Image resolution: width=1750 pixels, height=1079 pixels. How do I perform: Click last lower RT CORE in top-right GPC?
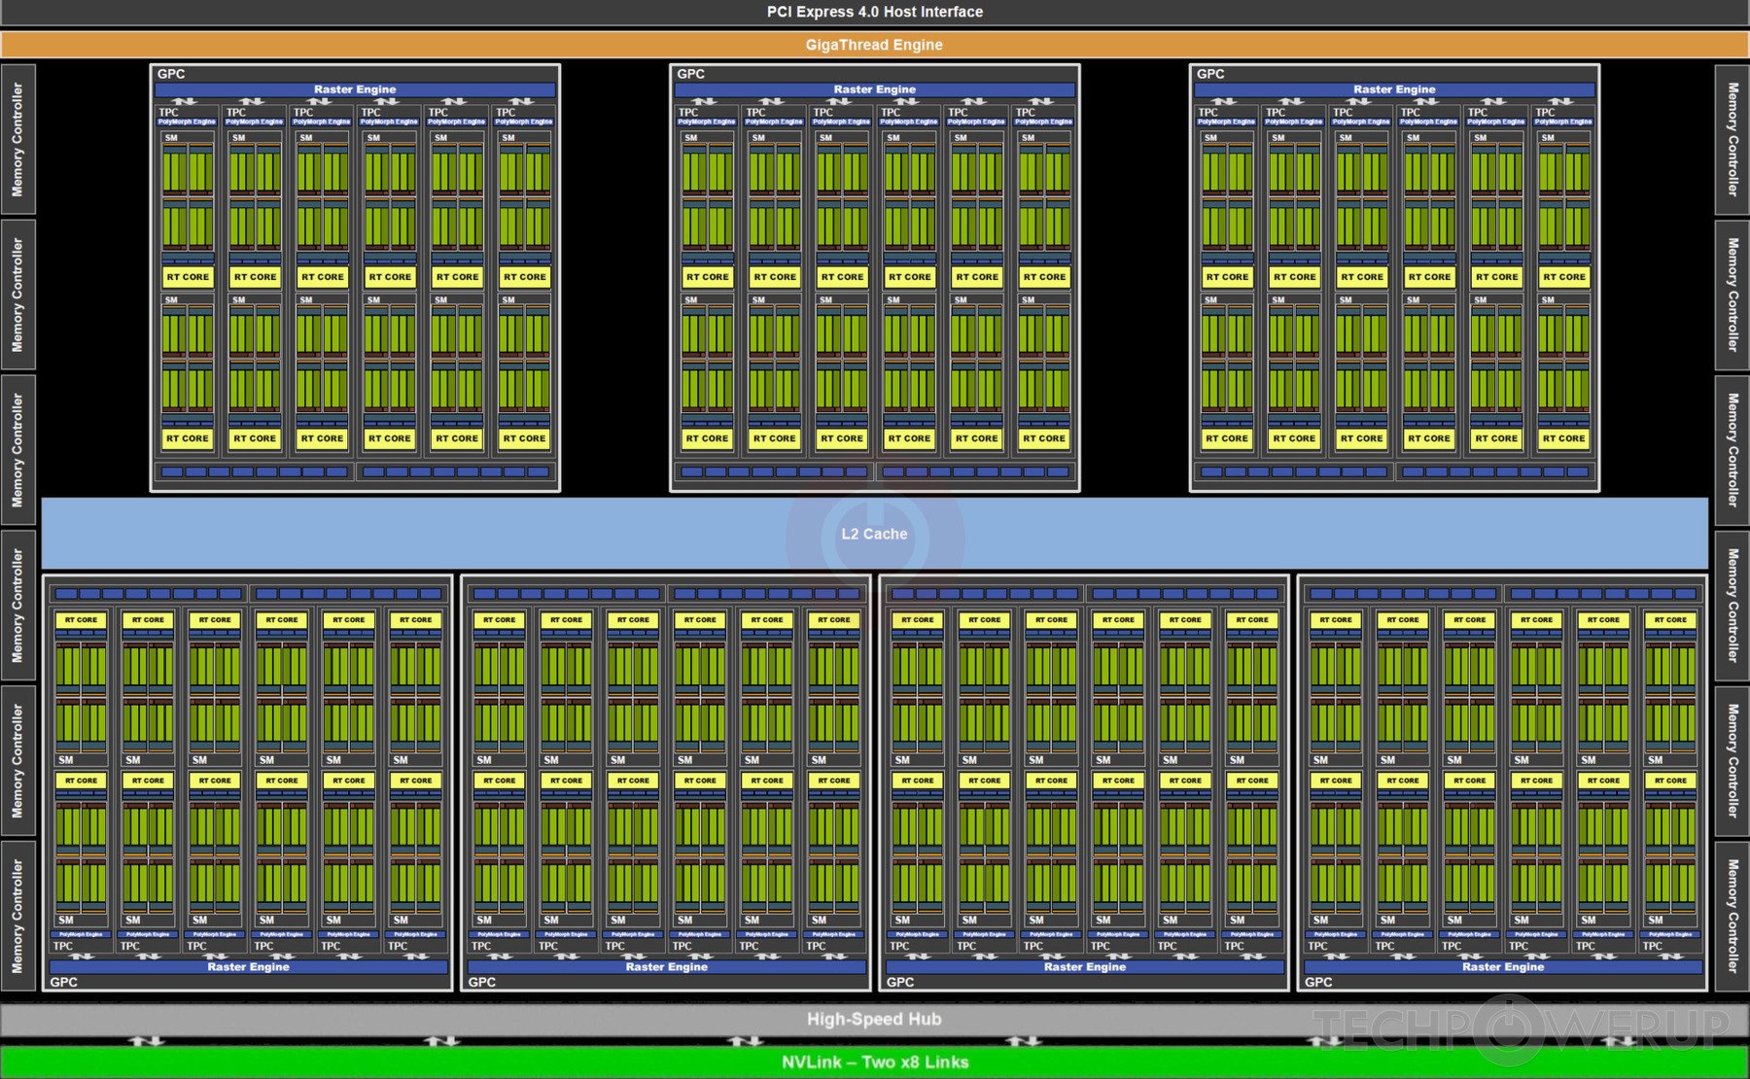click(x=1563, y=438)
